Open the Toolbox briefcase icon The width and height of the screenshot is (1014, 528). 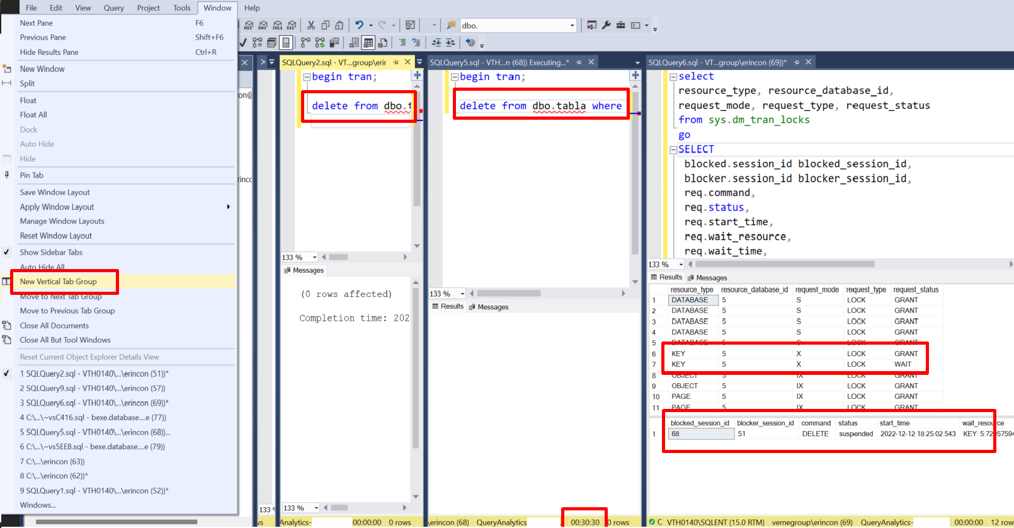click(x=621, y=25)
